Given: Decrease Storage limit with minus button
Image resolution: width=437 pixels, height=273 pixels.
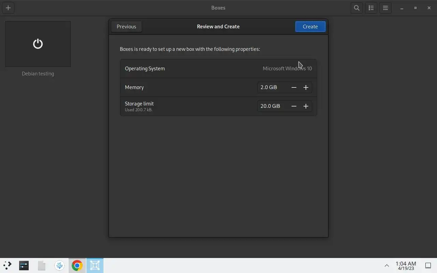Looking at the screenshot, I should pyautogui.click(x=294, y=106).
